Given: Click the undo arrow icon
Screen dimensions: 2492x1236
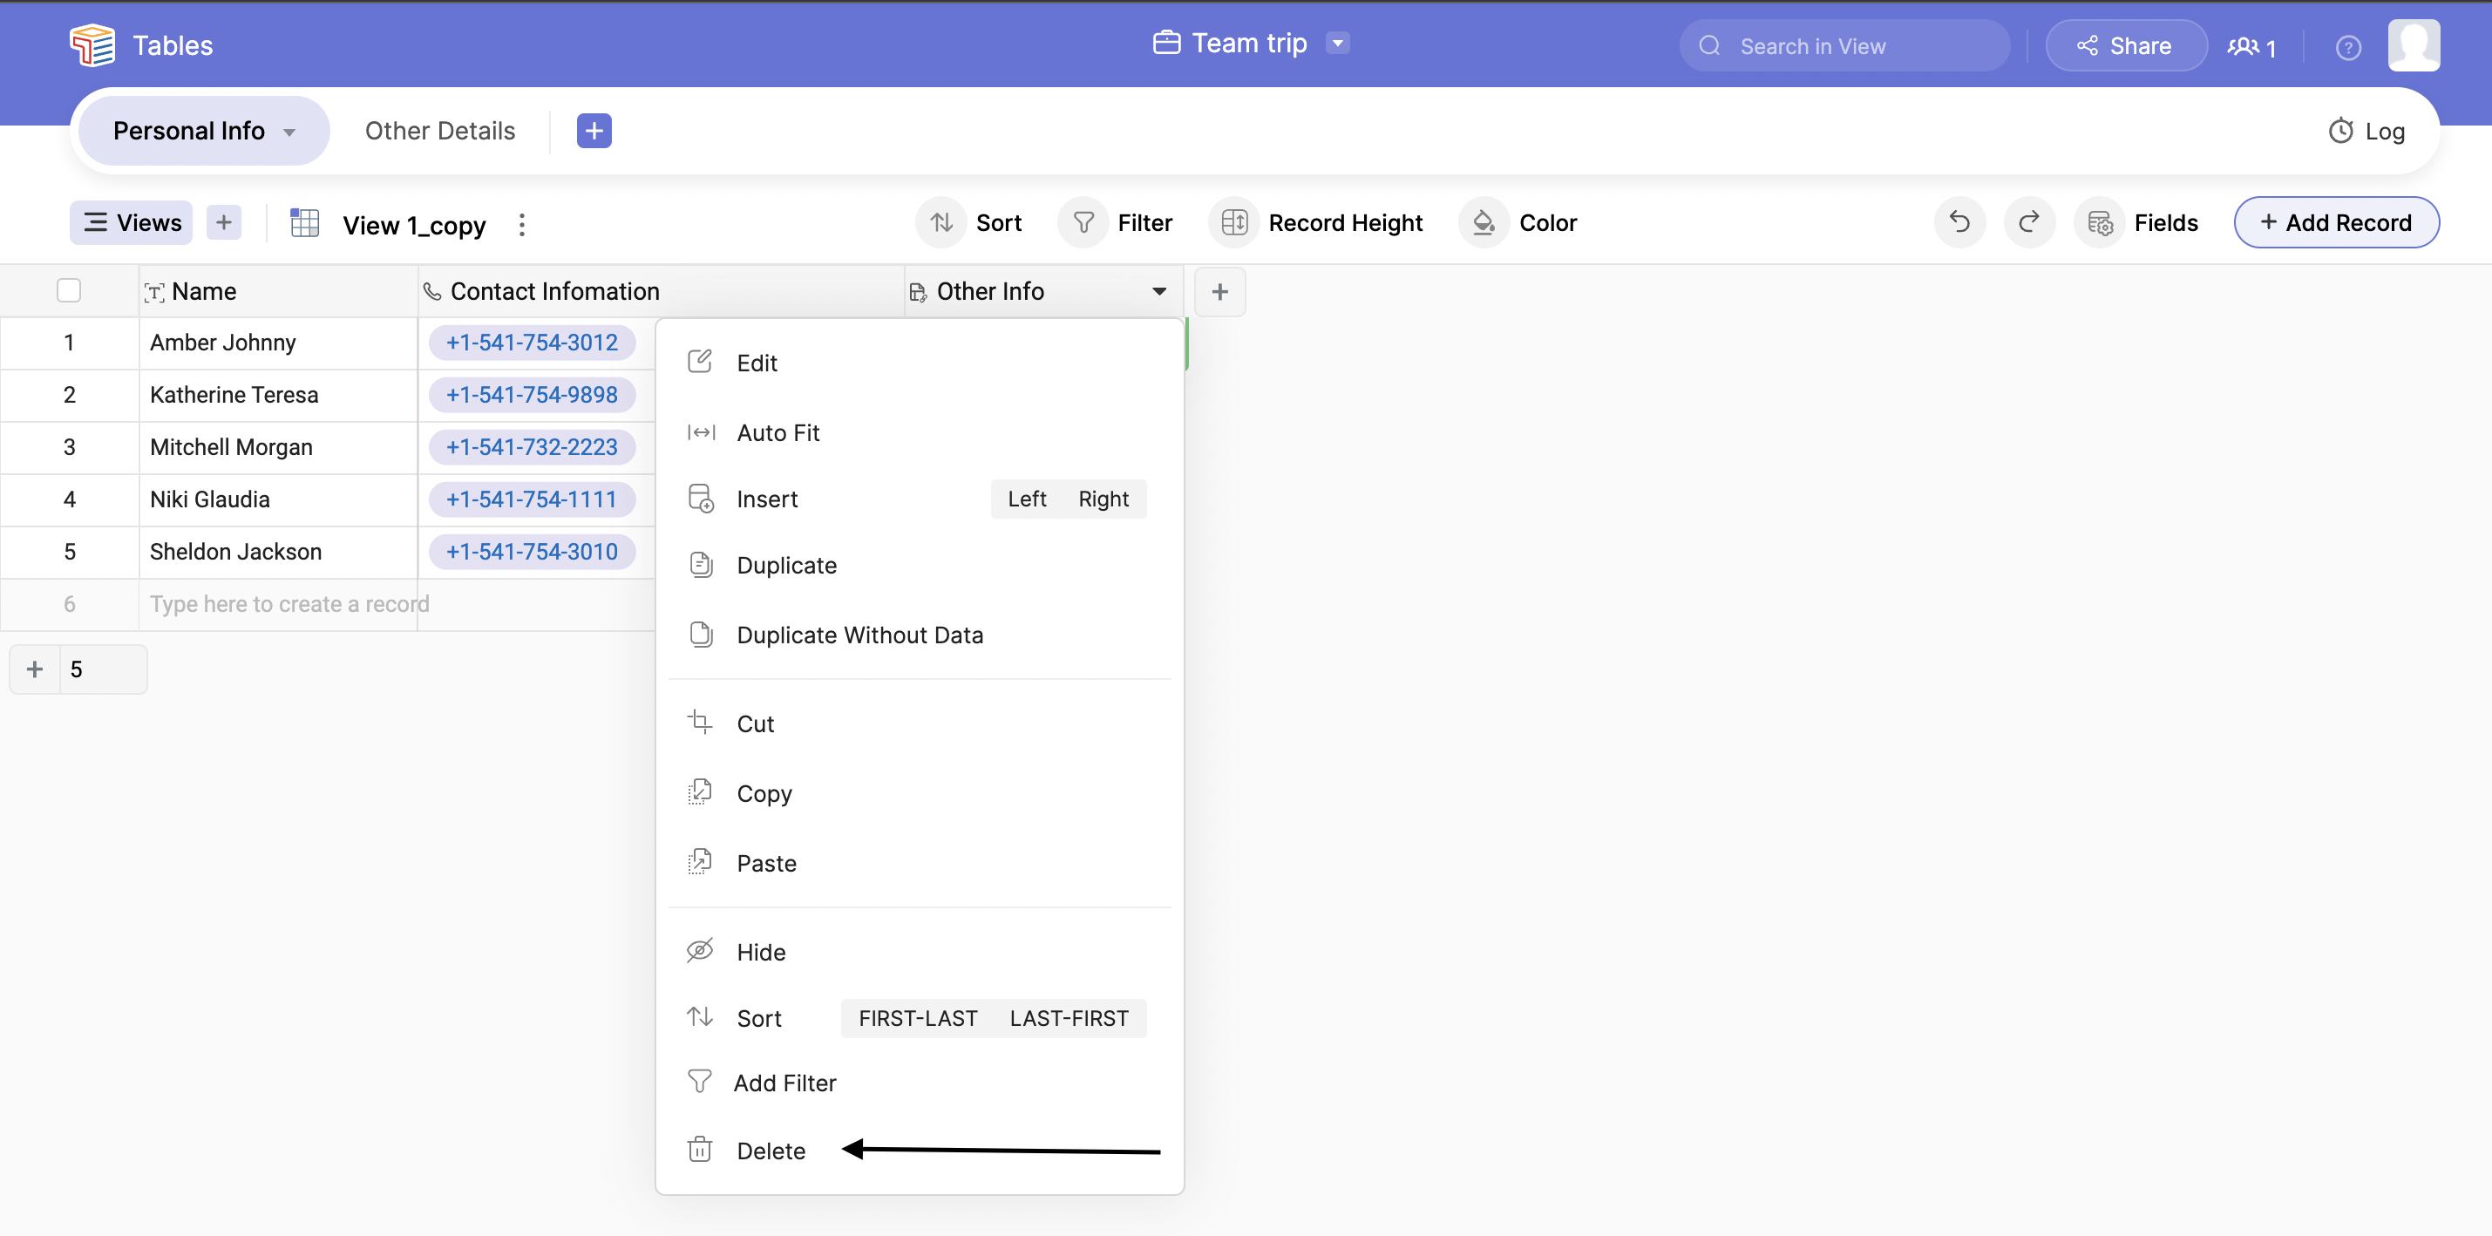Looking at the screenshot, I should point(1959,222).
